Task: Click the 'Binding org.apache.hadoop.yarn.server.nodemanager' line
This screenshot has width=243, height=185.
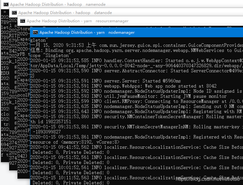Action: (x=137, y=50)
